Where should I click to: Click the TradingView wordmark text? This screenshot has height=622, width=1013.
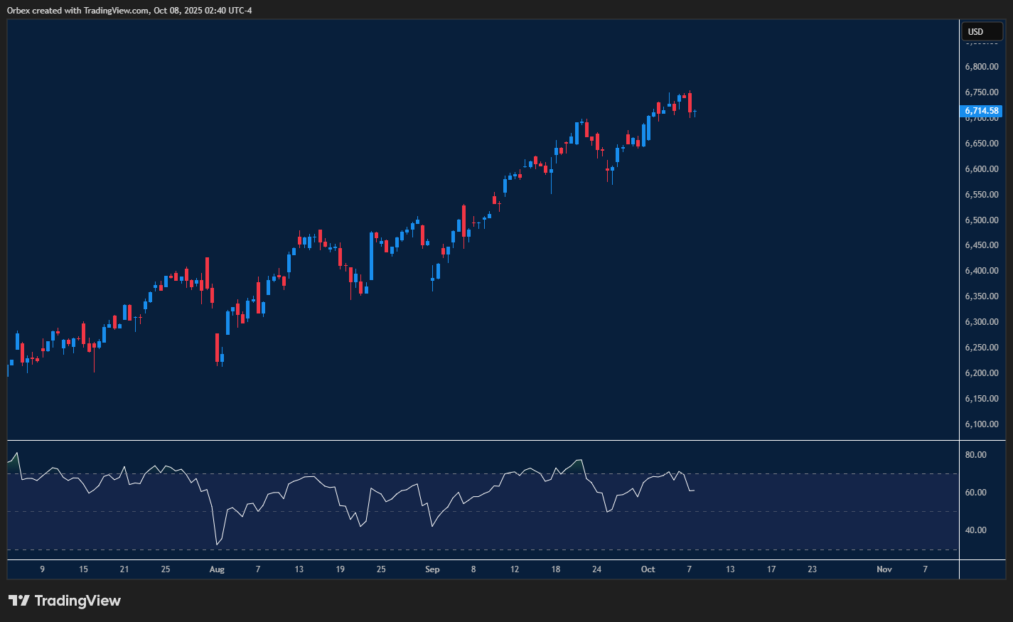pos(77,601)
